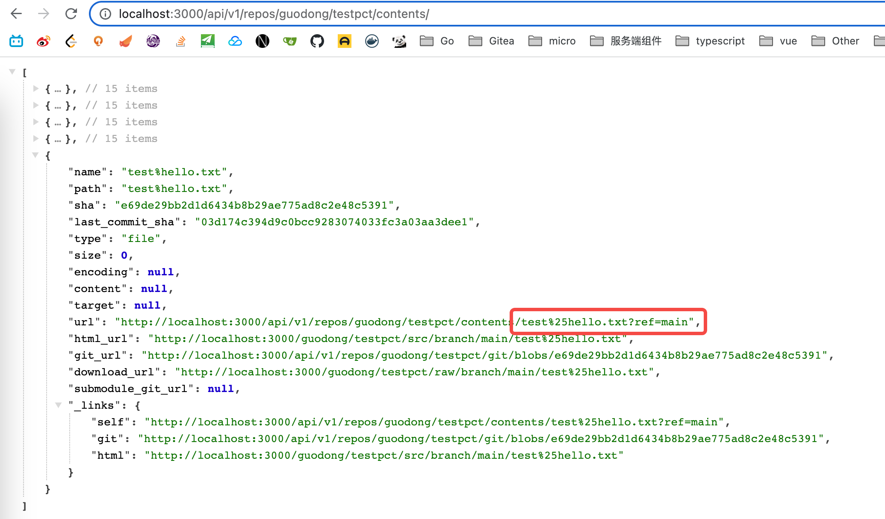Open the orange Q logo bookmark
The width and height of the screenshot is (885, 519).
pyautogui.click(x=98, y=41)
